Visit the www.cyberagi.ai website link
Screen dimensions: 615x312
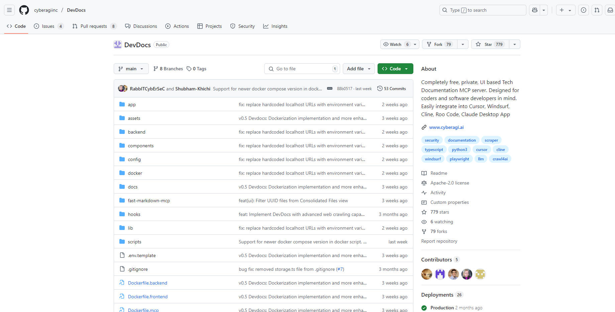point(446,127)
